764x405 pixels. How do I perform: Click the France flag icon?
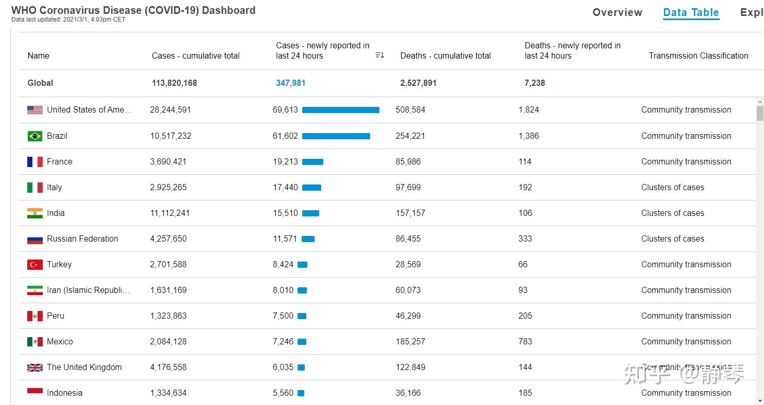coord(35,162)
